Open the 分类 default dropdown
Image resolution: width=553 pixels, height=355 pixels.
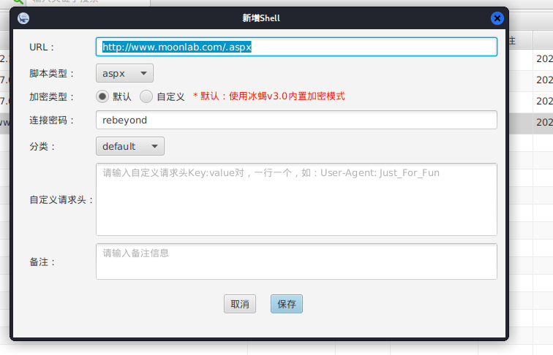point(130,146)
